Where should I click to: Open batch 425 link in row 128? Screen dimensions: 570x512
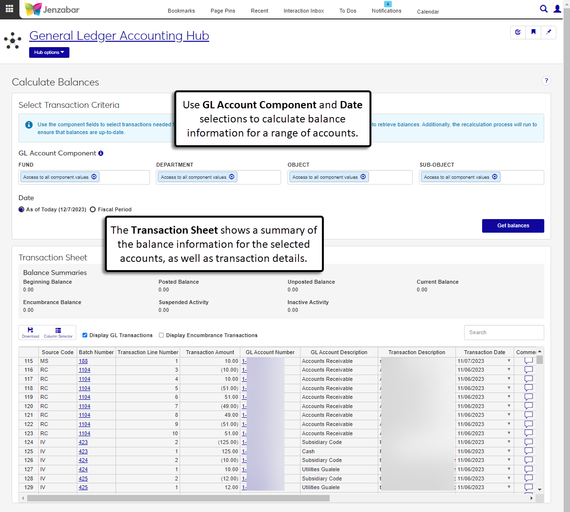coord(83,478)
